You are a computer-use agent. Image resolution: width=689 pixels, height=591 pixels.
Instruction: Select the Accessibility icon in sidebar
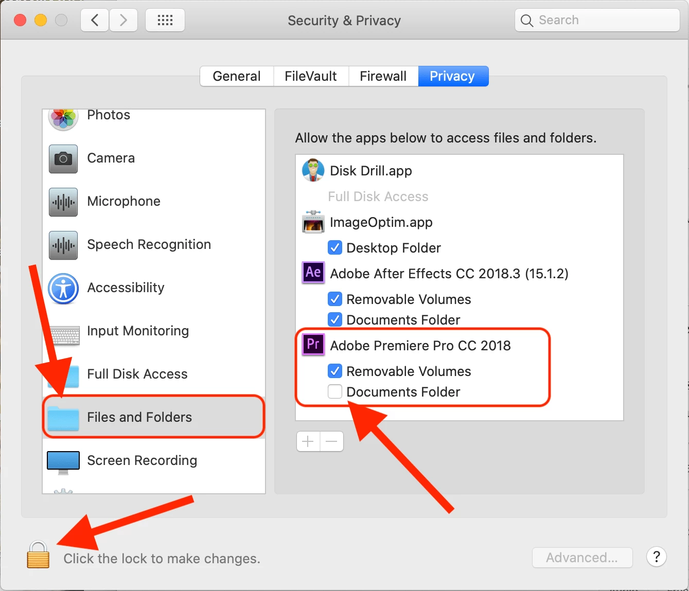pos(63,288)
